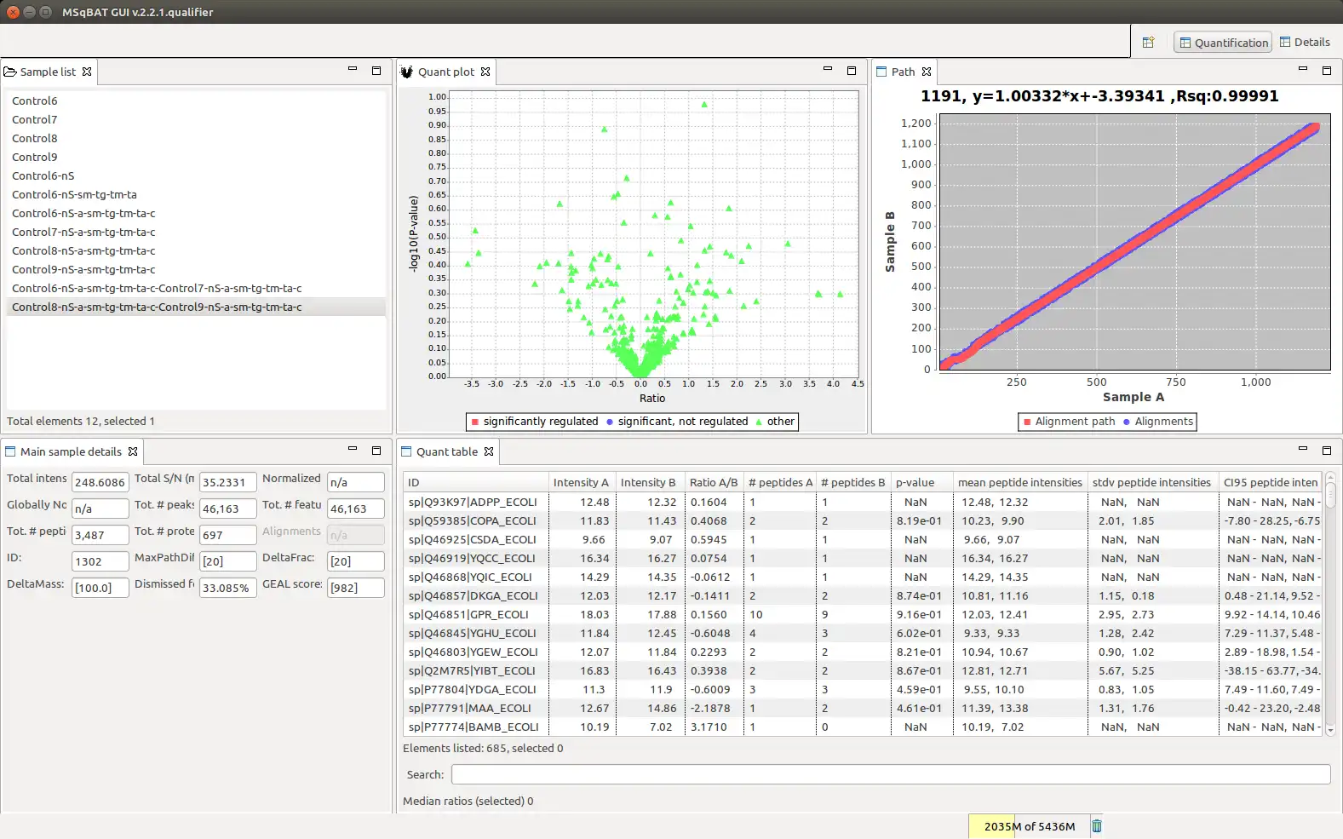
Task: Click into the Search input field
Action: tap(890, 774)
